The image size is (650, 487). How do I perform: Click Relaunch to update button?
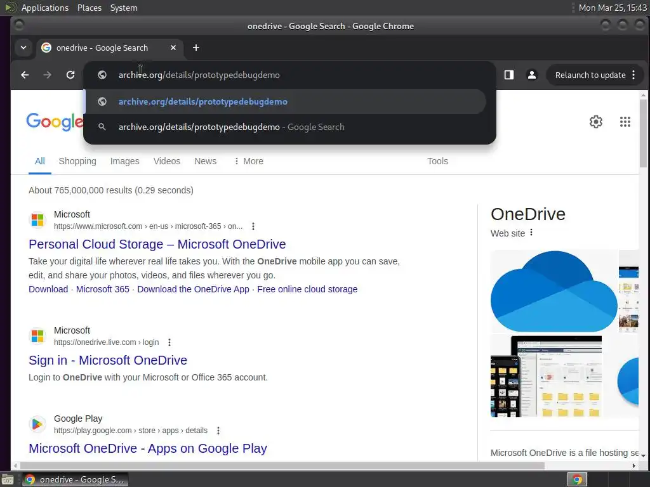[x=590, y=75]
